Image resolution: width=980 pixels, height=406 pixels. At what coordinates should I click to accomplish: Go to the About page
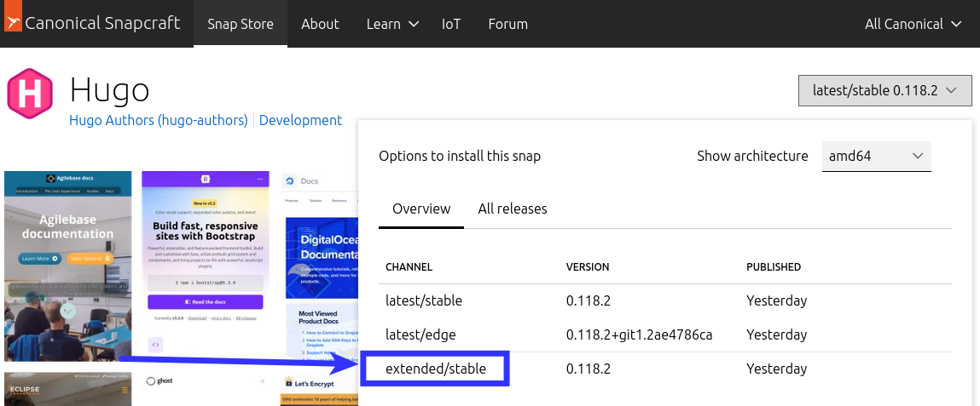[320, 24]
